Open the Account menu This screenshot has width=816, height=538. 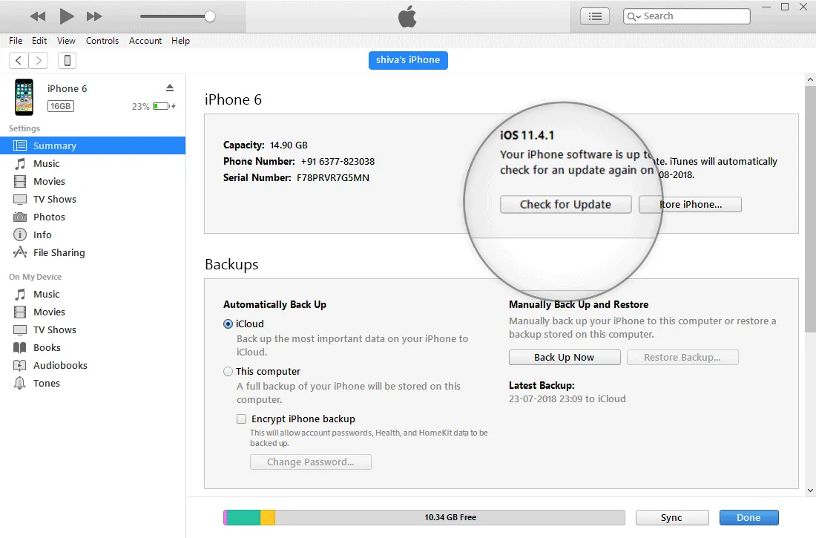click(145, 41)
